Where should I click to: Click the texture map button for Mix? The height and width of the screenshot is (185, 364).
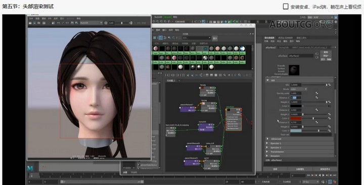(330, 85)
